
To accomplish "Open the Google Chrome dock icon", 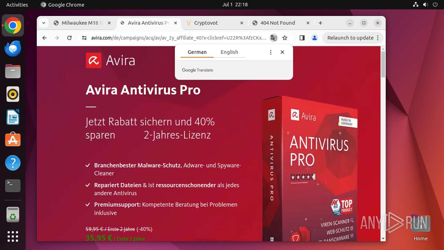I will point(13,26).
